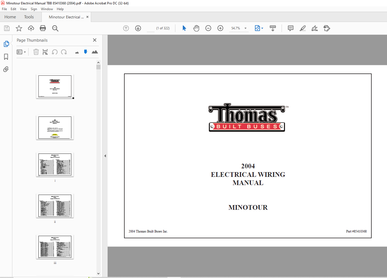
Task: Select the second page thumbnail
Action: [x=55, y=127]
